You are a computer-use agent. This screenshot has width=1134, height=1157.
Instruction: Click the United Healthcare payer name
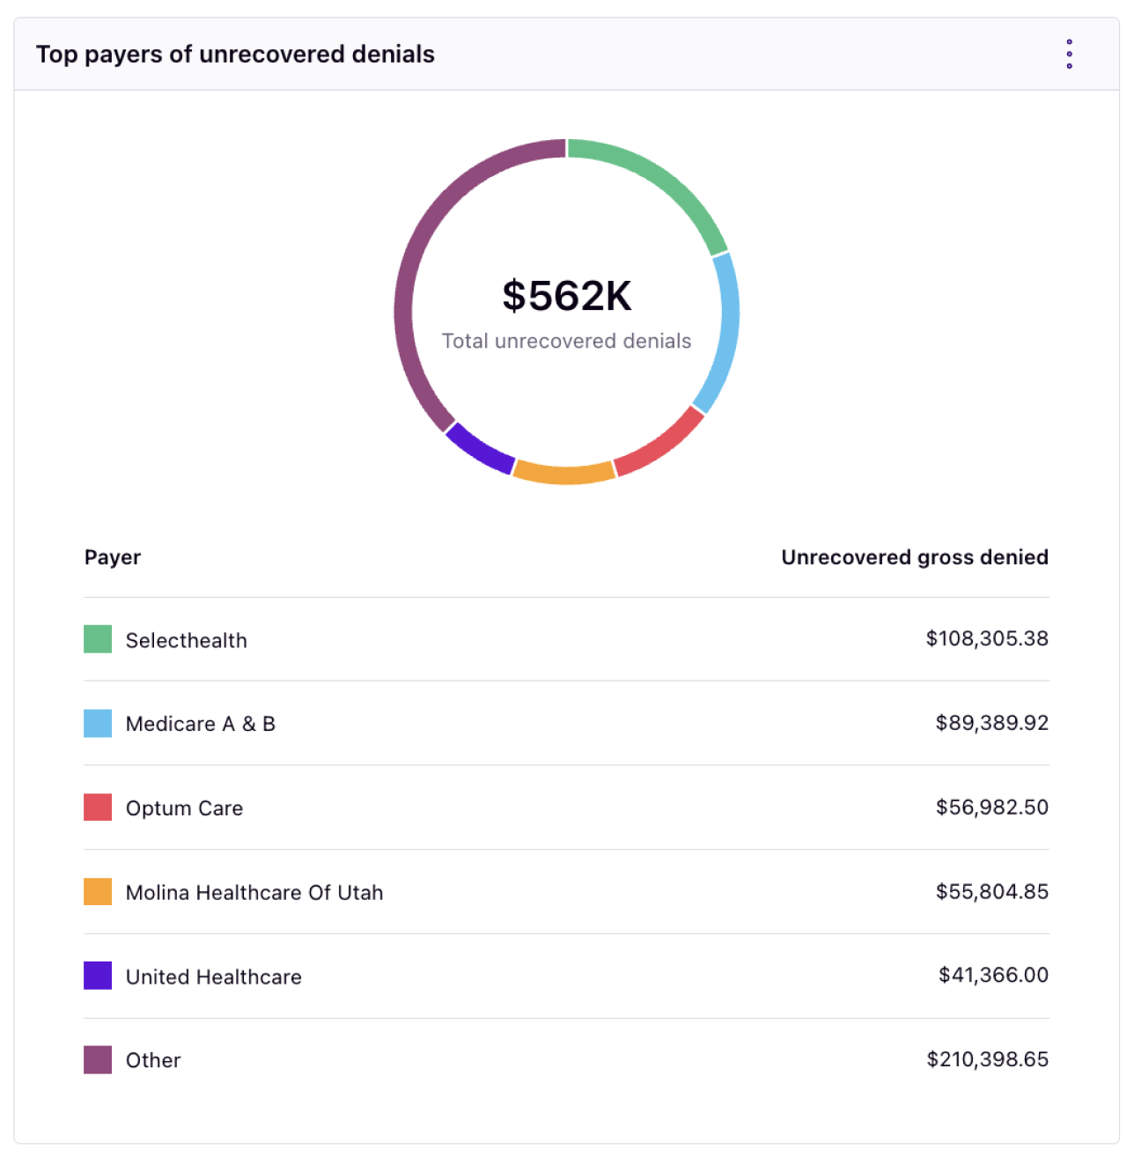click(x=214, y=976)
